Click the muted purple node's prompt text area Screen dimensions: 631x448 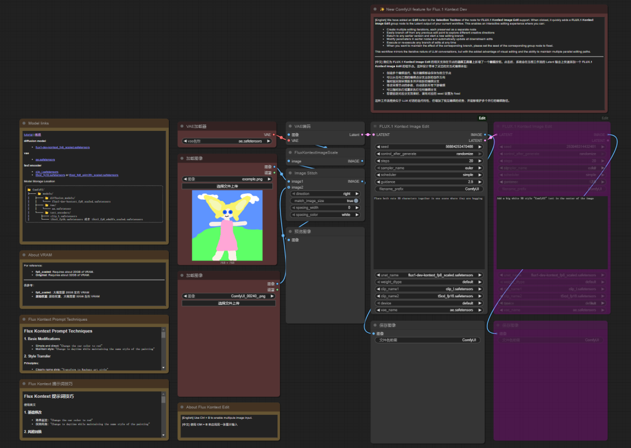pos(552,232)
